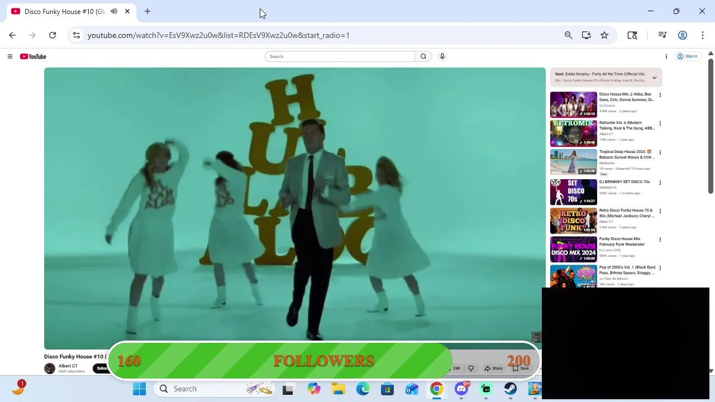Bookmark this page with the star icon
Viewport: 715px width, 402px height.
coord(604,35)
